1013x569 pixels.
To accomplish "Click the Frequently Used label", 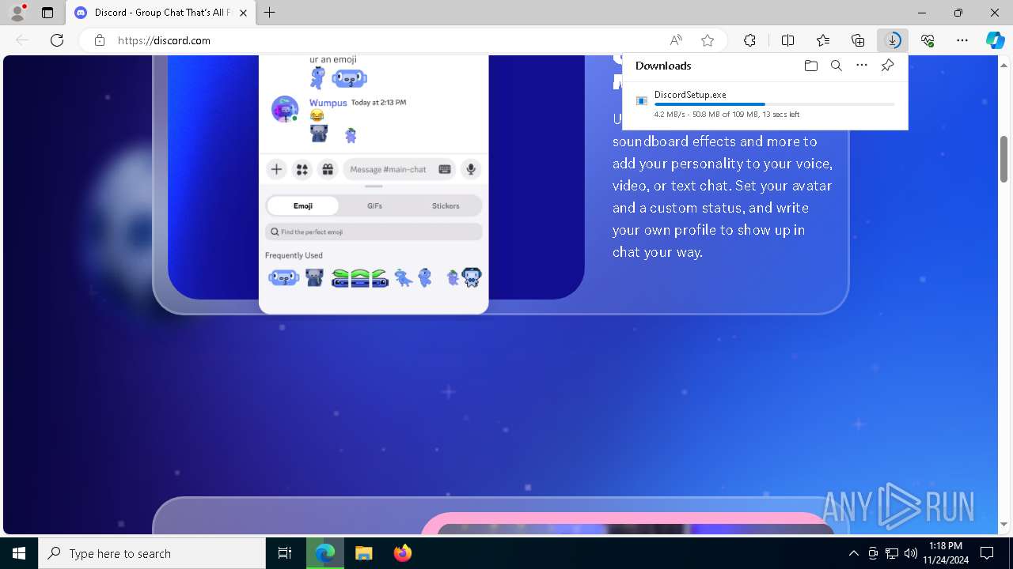I will pos(294,255).
